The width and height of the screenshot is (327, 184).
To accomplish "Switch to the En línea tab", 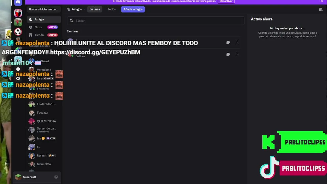I will point(95,9).
